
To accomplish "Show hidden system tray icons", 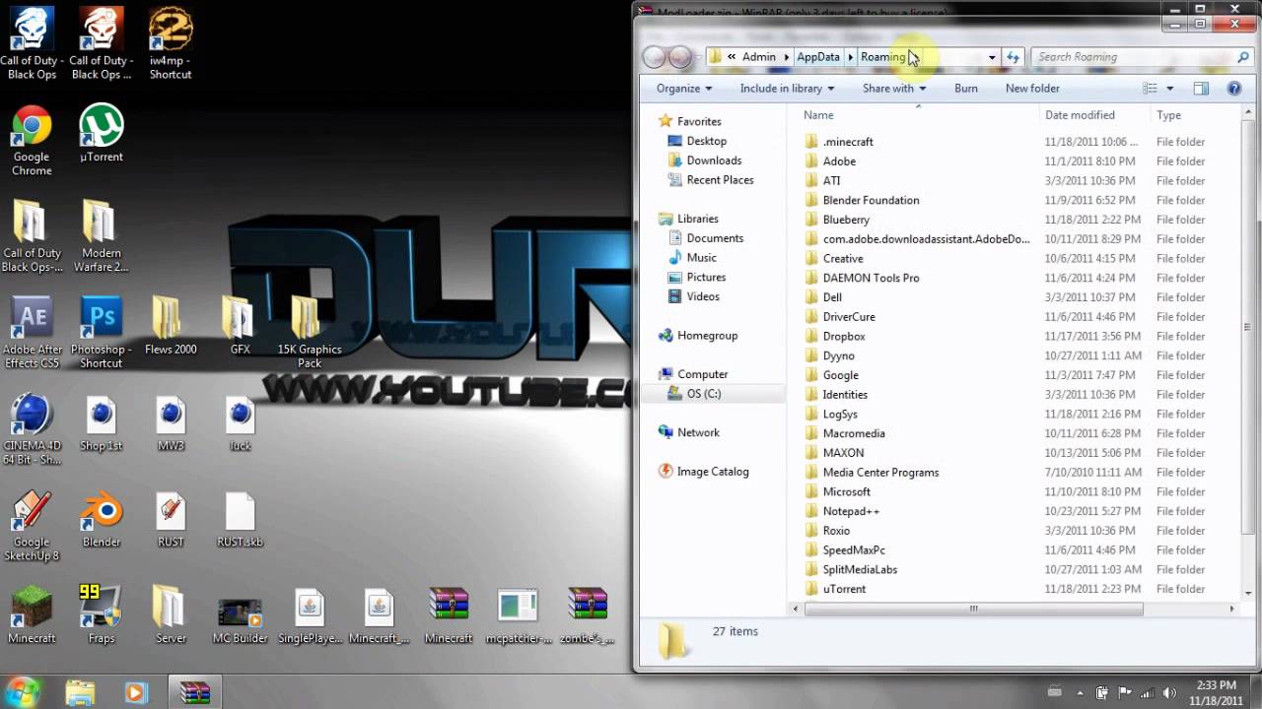I will point(1081,692).
